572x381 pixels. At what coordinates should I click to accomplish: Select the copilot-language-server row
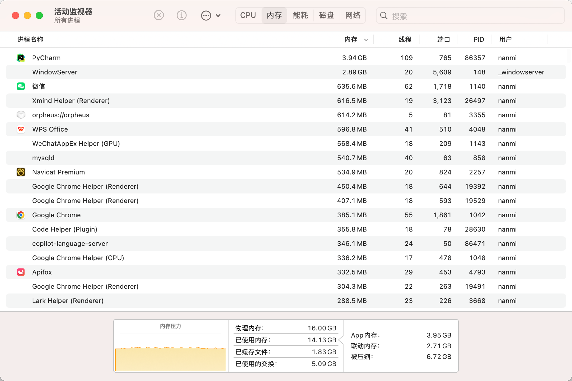(x=286, y=243)
